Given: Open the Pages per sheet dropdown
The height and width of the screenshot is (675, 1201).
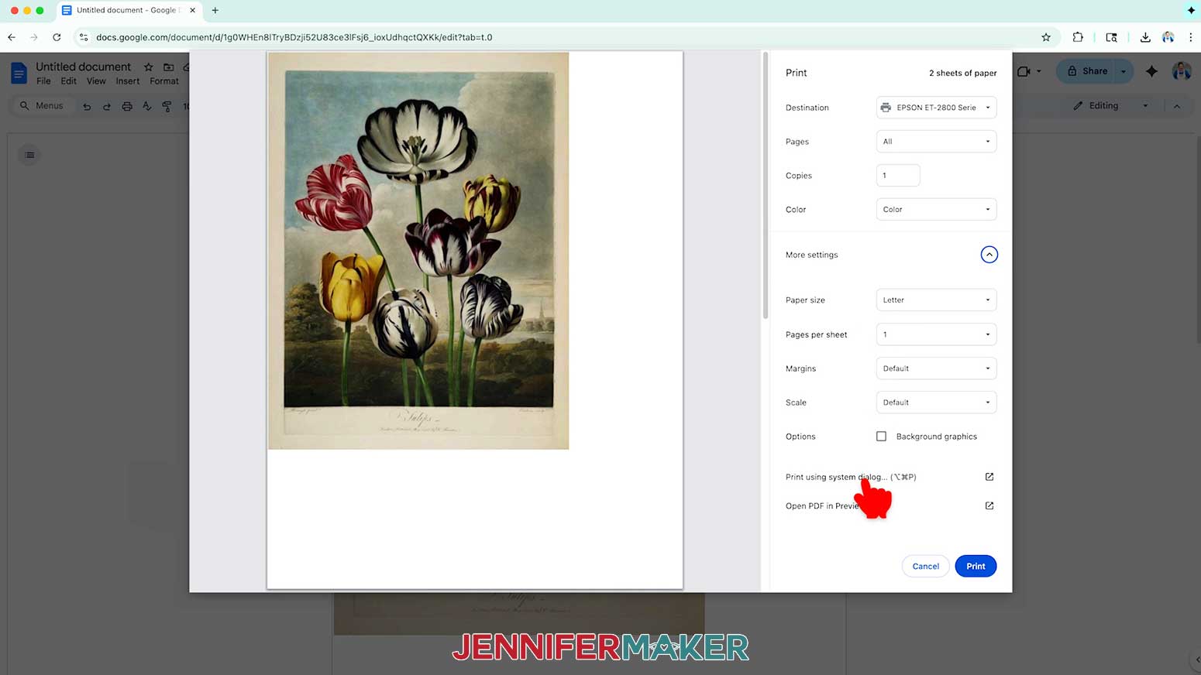Looking at the screenshot, I should click(936, 334).
